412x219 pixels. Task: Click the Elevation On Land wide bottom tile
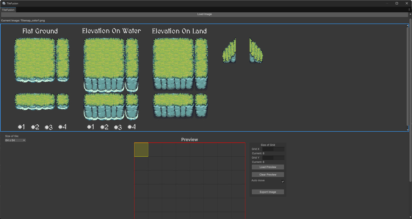click(173, 106)
